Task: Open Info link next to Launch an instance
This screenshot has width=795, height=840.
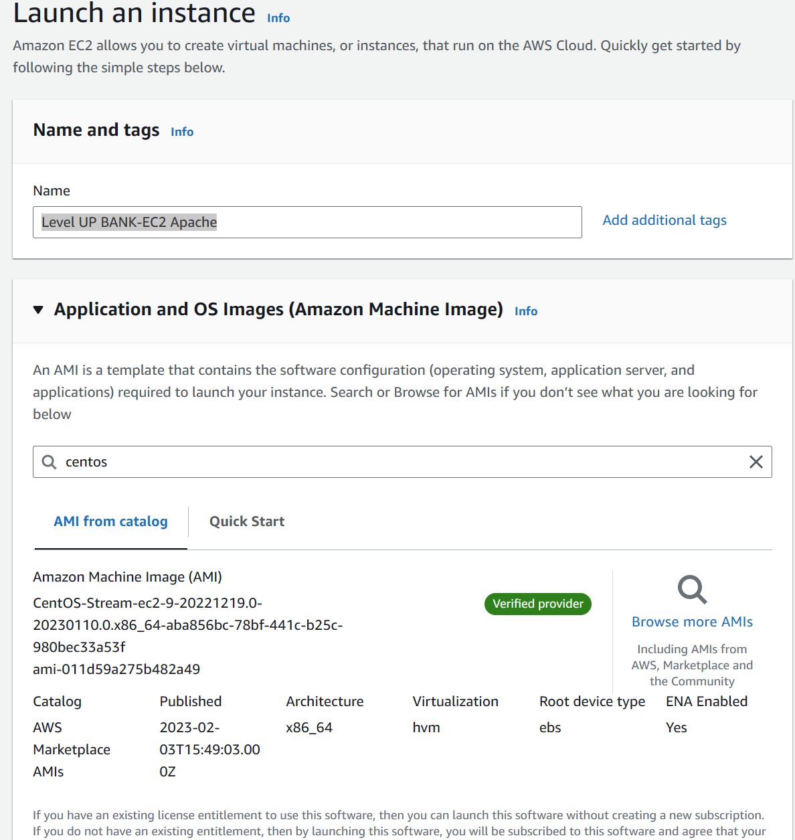Action: pos(278,18)
